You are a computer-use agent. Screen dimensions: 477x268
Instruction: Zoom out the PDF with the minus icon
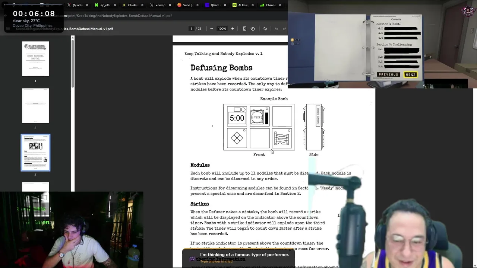pos(212,29)
